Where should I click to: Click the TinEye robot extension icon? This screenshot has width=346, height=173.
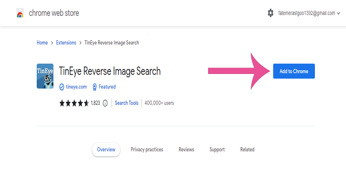45,76
